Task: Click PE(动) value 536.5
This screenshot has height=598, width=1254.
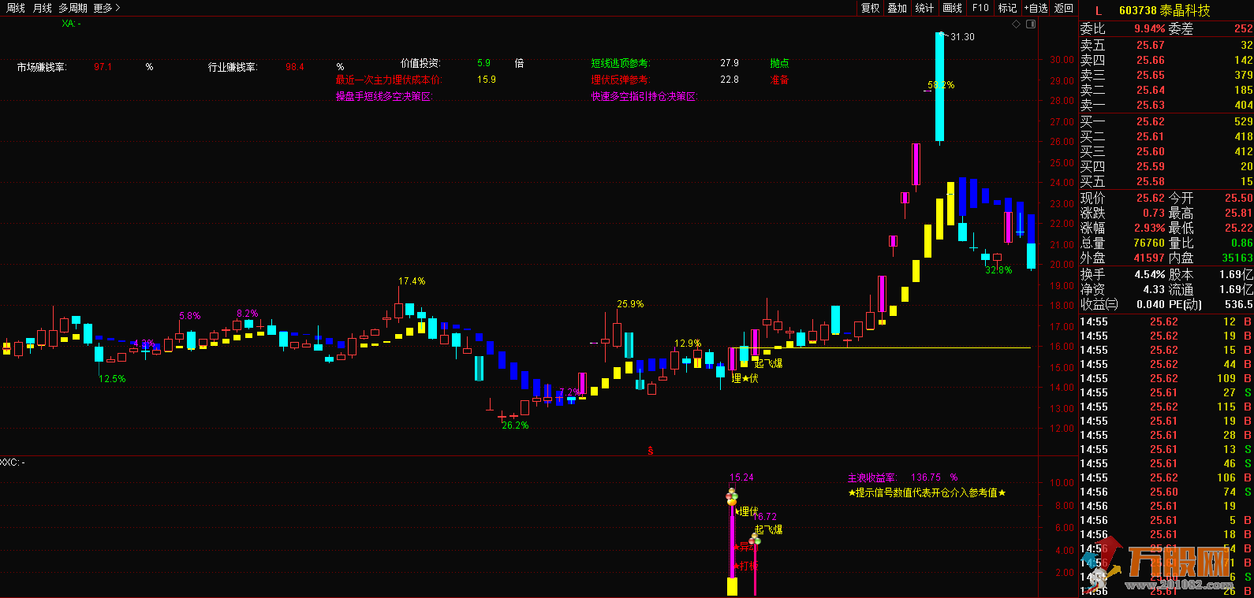Action: [1238, 305]
